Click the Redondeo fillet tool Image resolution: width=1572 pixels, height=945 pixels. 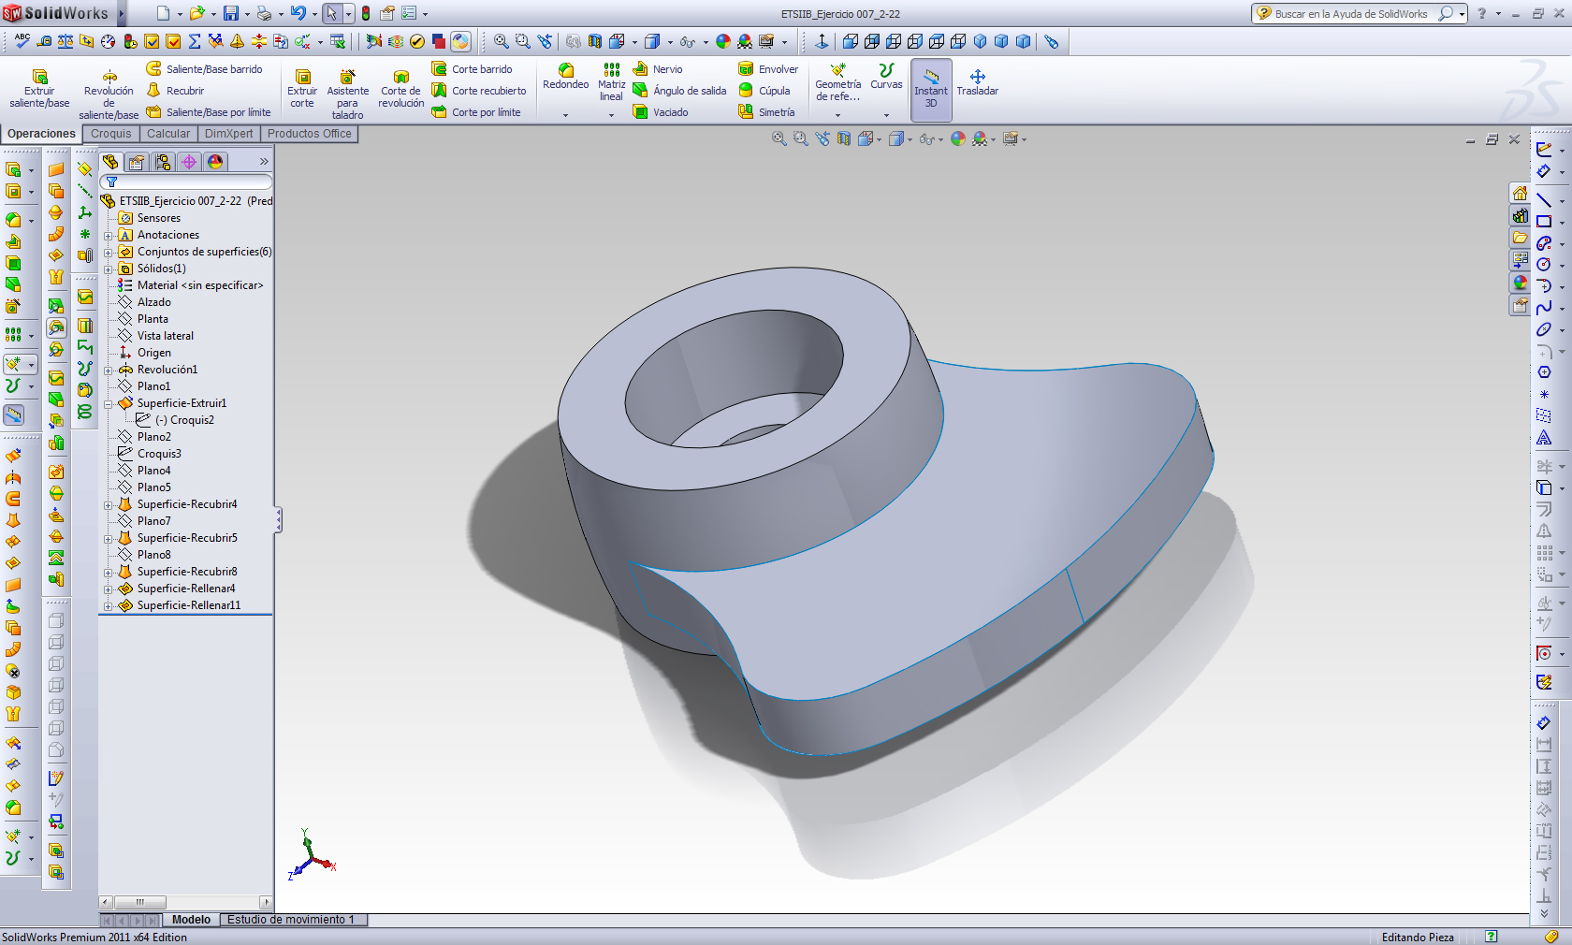565,77
